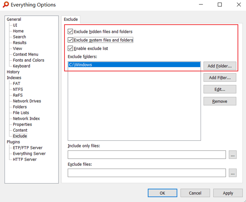Click the Add Filter... button
The width and height of the screenshot is (246, 202).
[220, 78]
